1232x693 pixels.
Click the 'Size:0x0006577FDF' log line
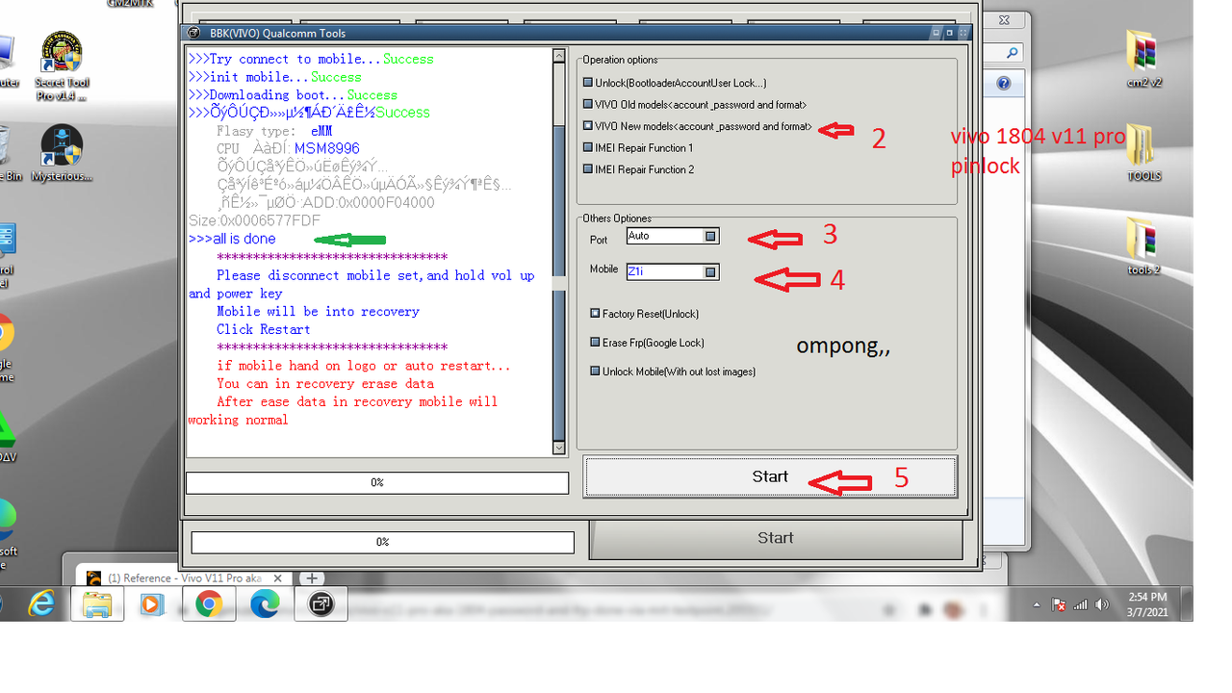(254, 220)
